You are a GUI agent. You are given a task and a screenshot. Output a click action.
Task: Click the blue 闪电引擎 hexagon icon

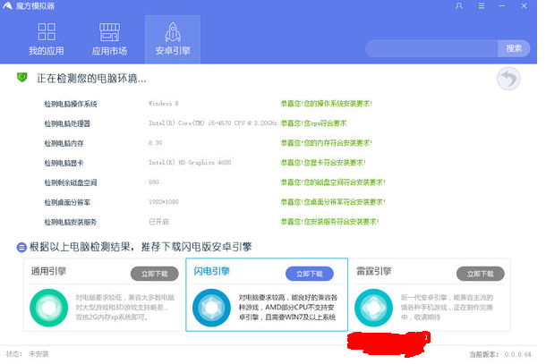tap(211, 308)
